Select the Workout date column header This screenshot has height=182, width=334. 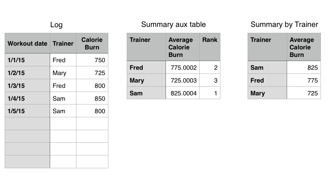(x=27, y=43)
